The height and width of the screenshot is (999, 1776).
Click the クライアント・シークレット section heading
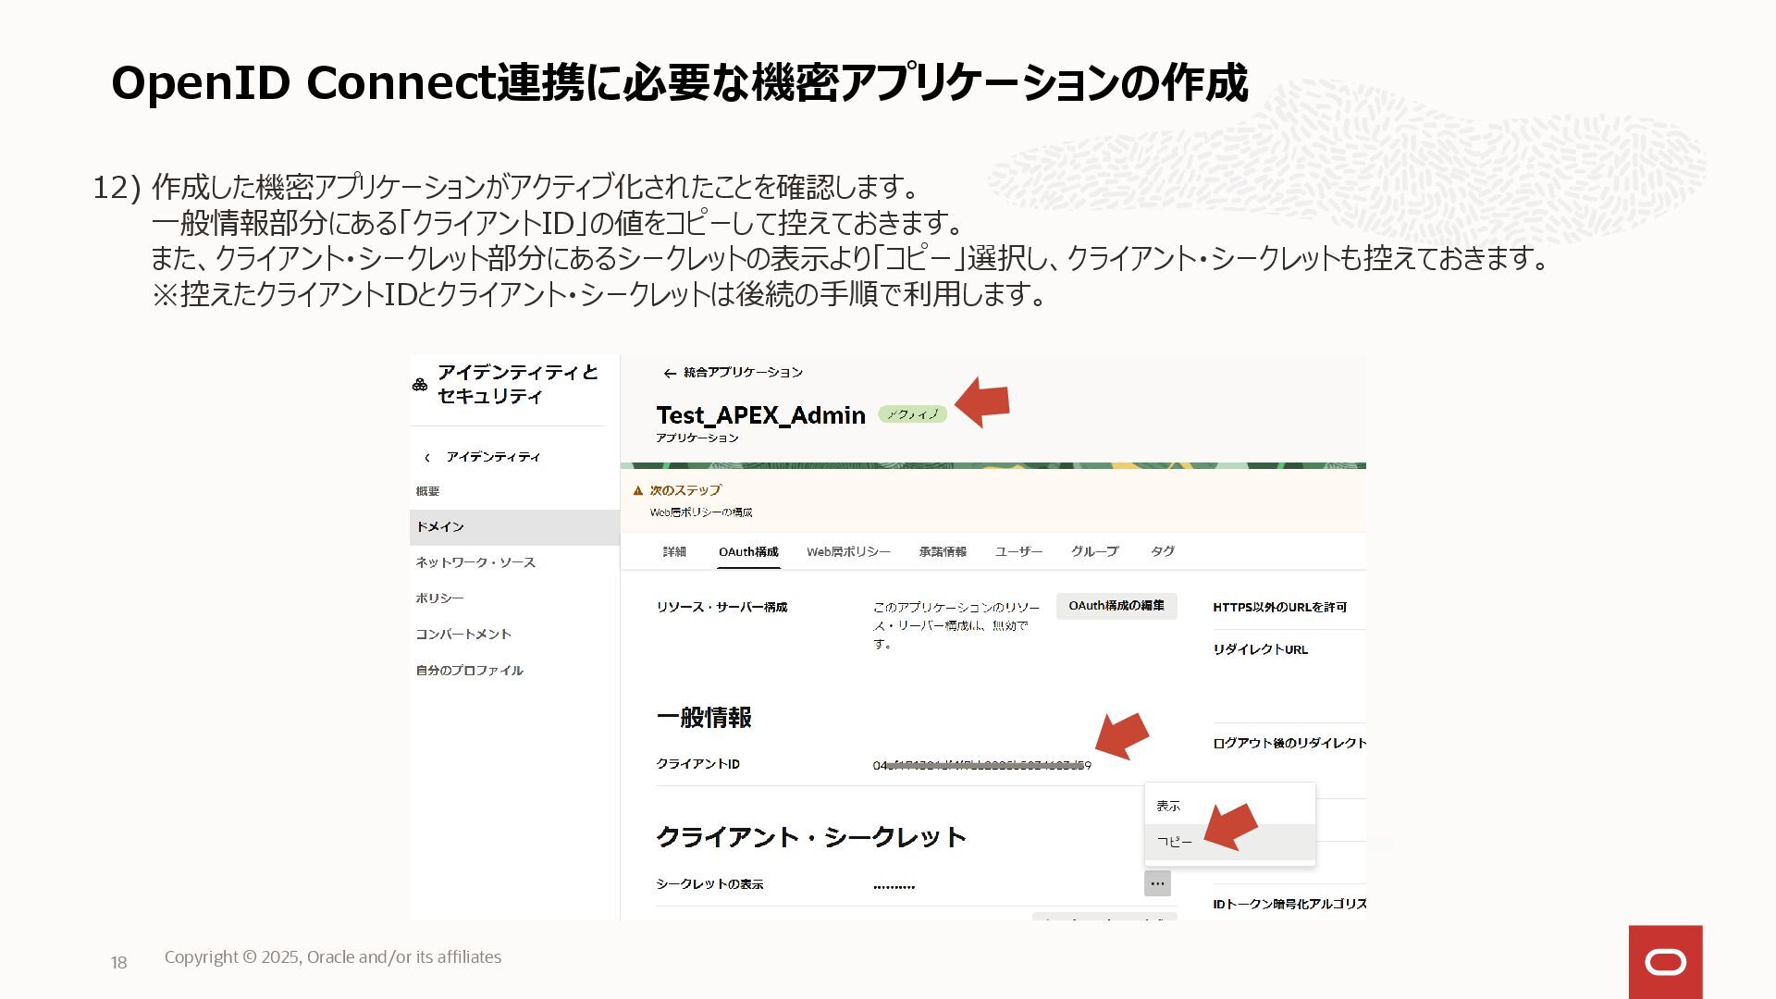(811, 837)
